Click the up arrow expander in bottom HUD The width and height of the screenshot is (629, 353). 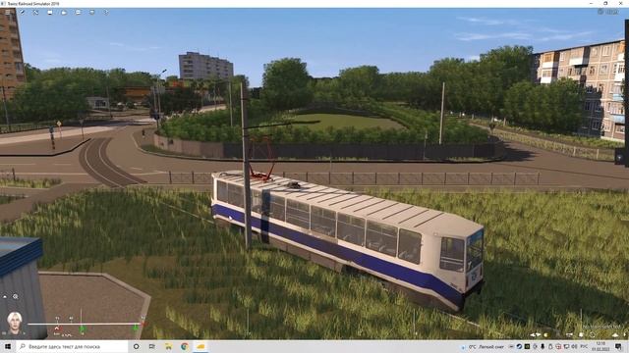pos(615,335)
